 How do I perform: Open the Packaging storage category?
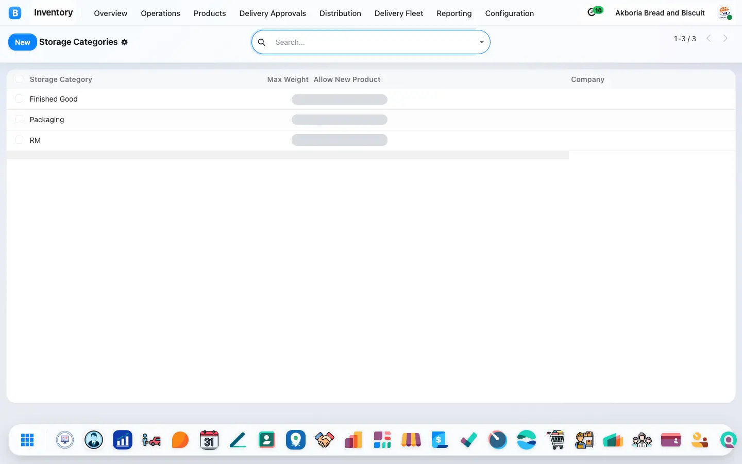(47, 120)
